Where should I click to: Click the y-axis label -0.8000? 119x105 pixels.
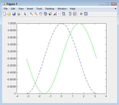click(x=11, y=87)
